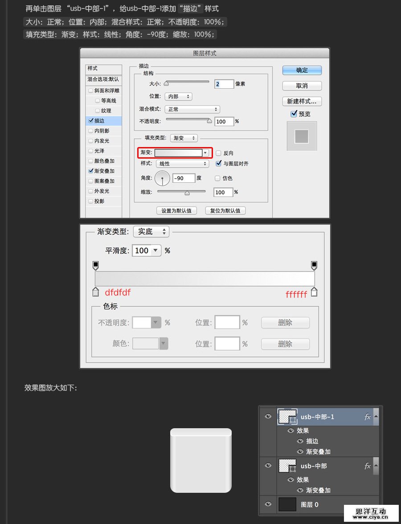Click the 角度 dial control in stroke settings

(x=162, y=178)
